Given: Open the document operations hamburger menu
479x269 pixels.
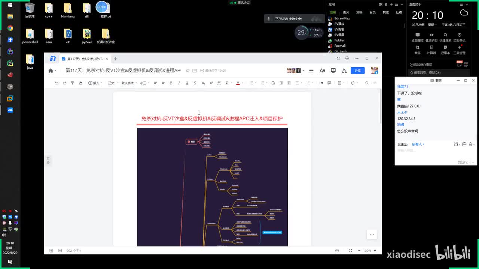Looking at the screenshot, I should (311, 71).
